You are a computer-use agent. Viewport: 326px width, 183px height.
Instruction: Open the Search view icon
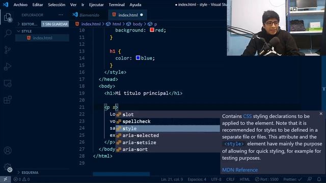(8, 33)
